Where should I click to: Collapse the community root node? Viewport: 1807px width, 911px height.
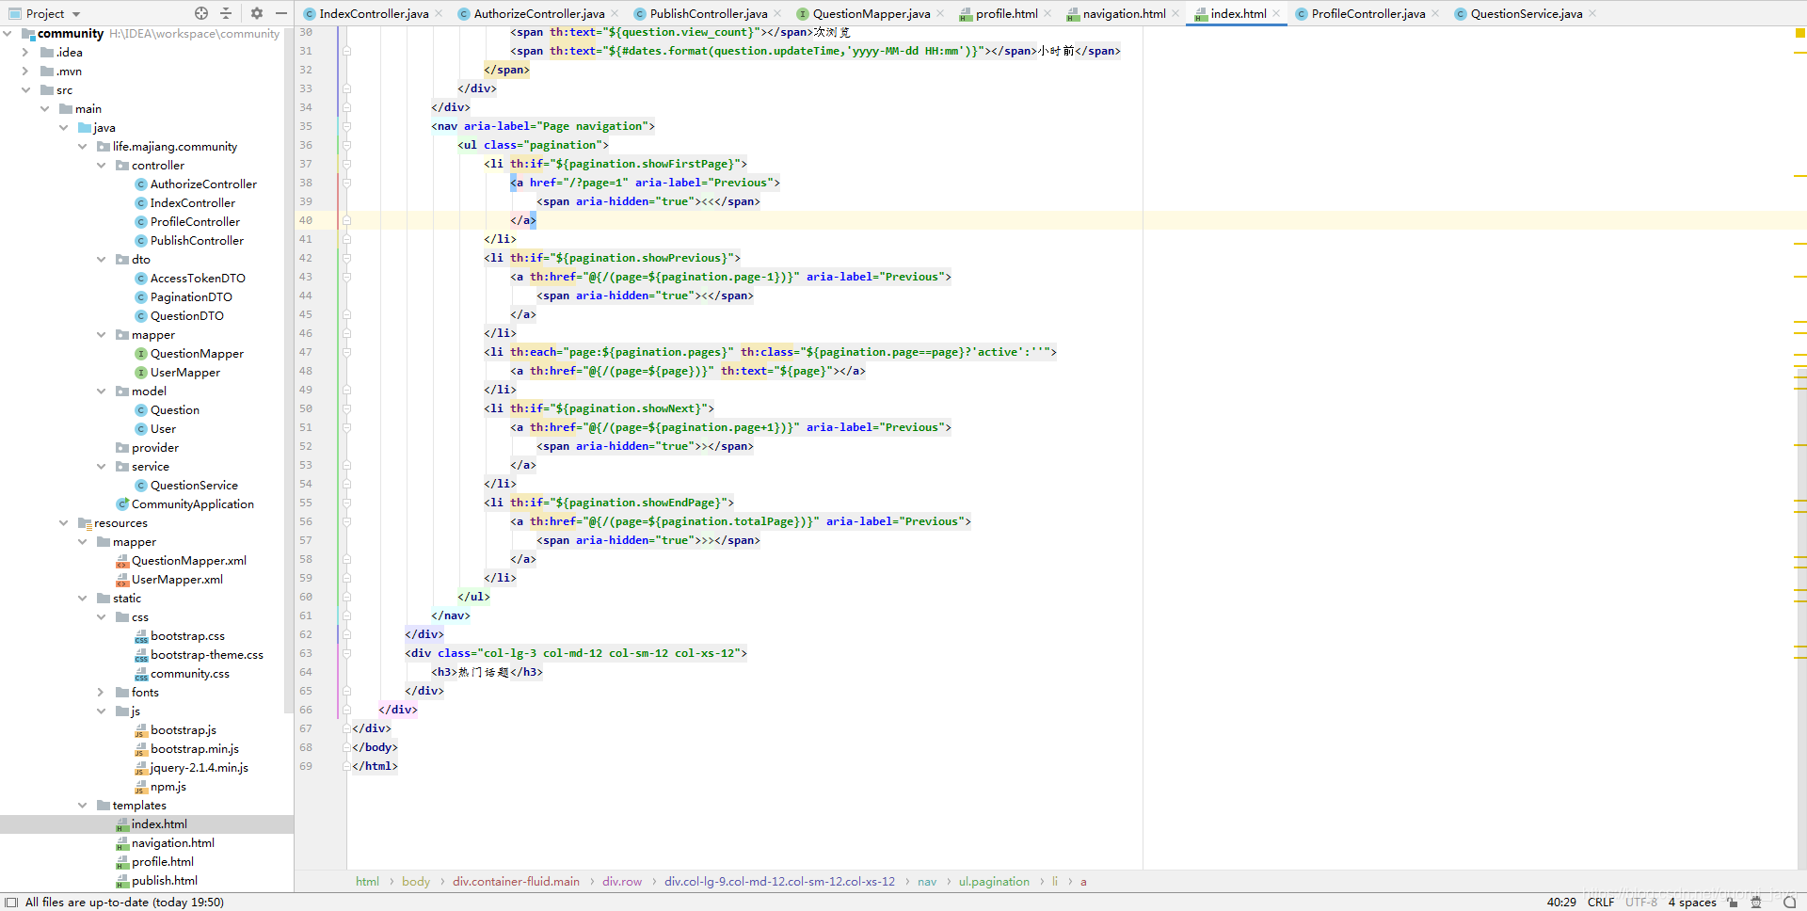pos(8,34)
